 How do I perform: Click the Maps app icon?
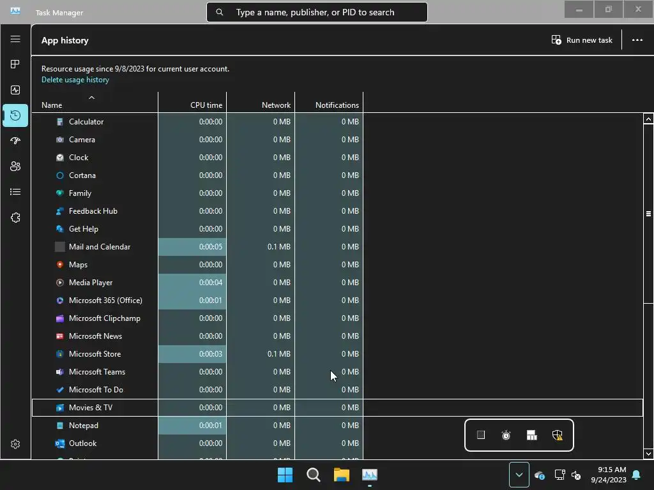pos(60,265)
